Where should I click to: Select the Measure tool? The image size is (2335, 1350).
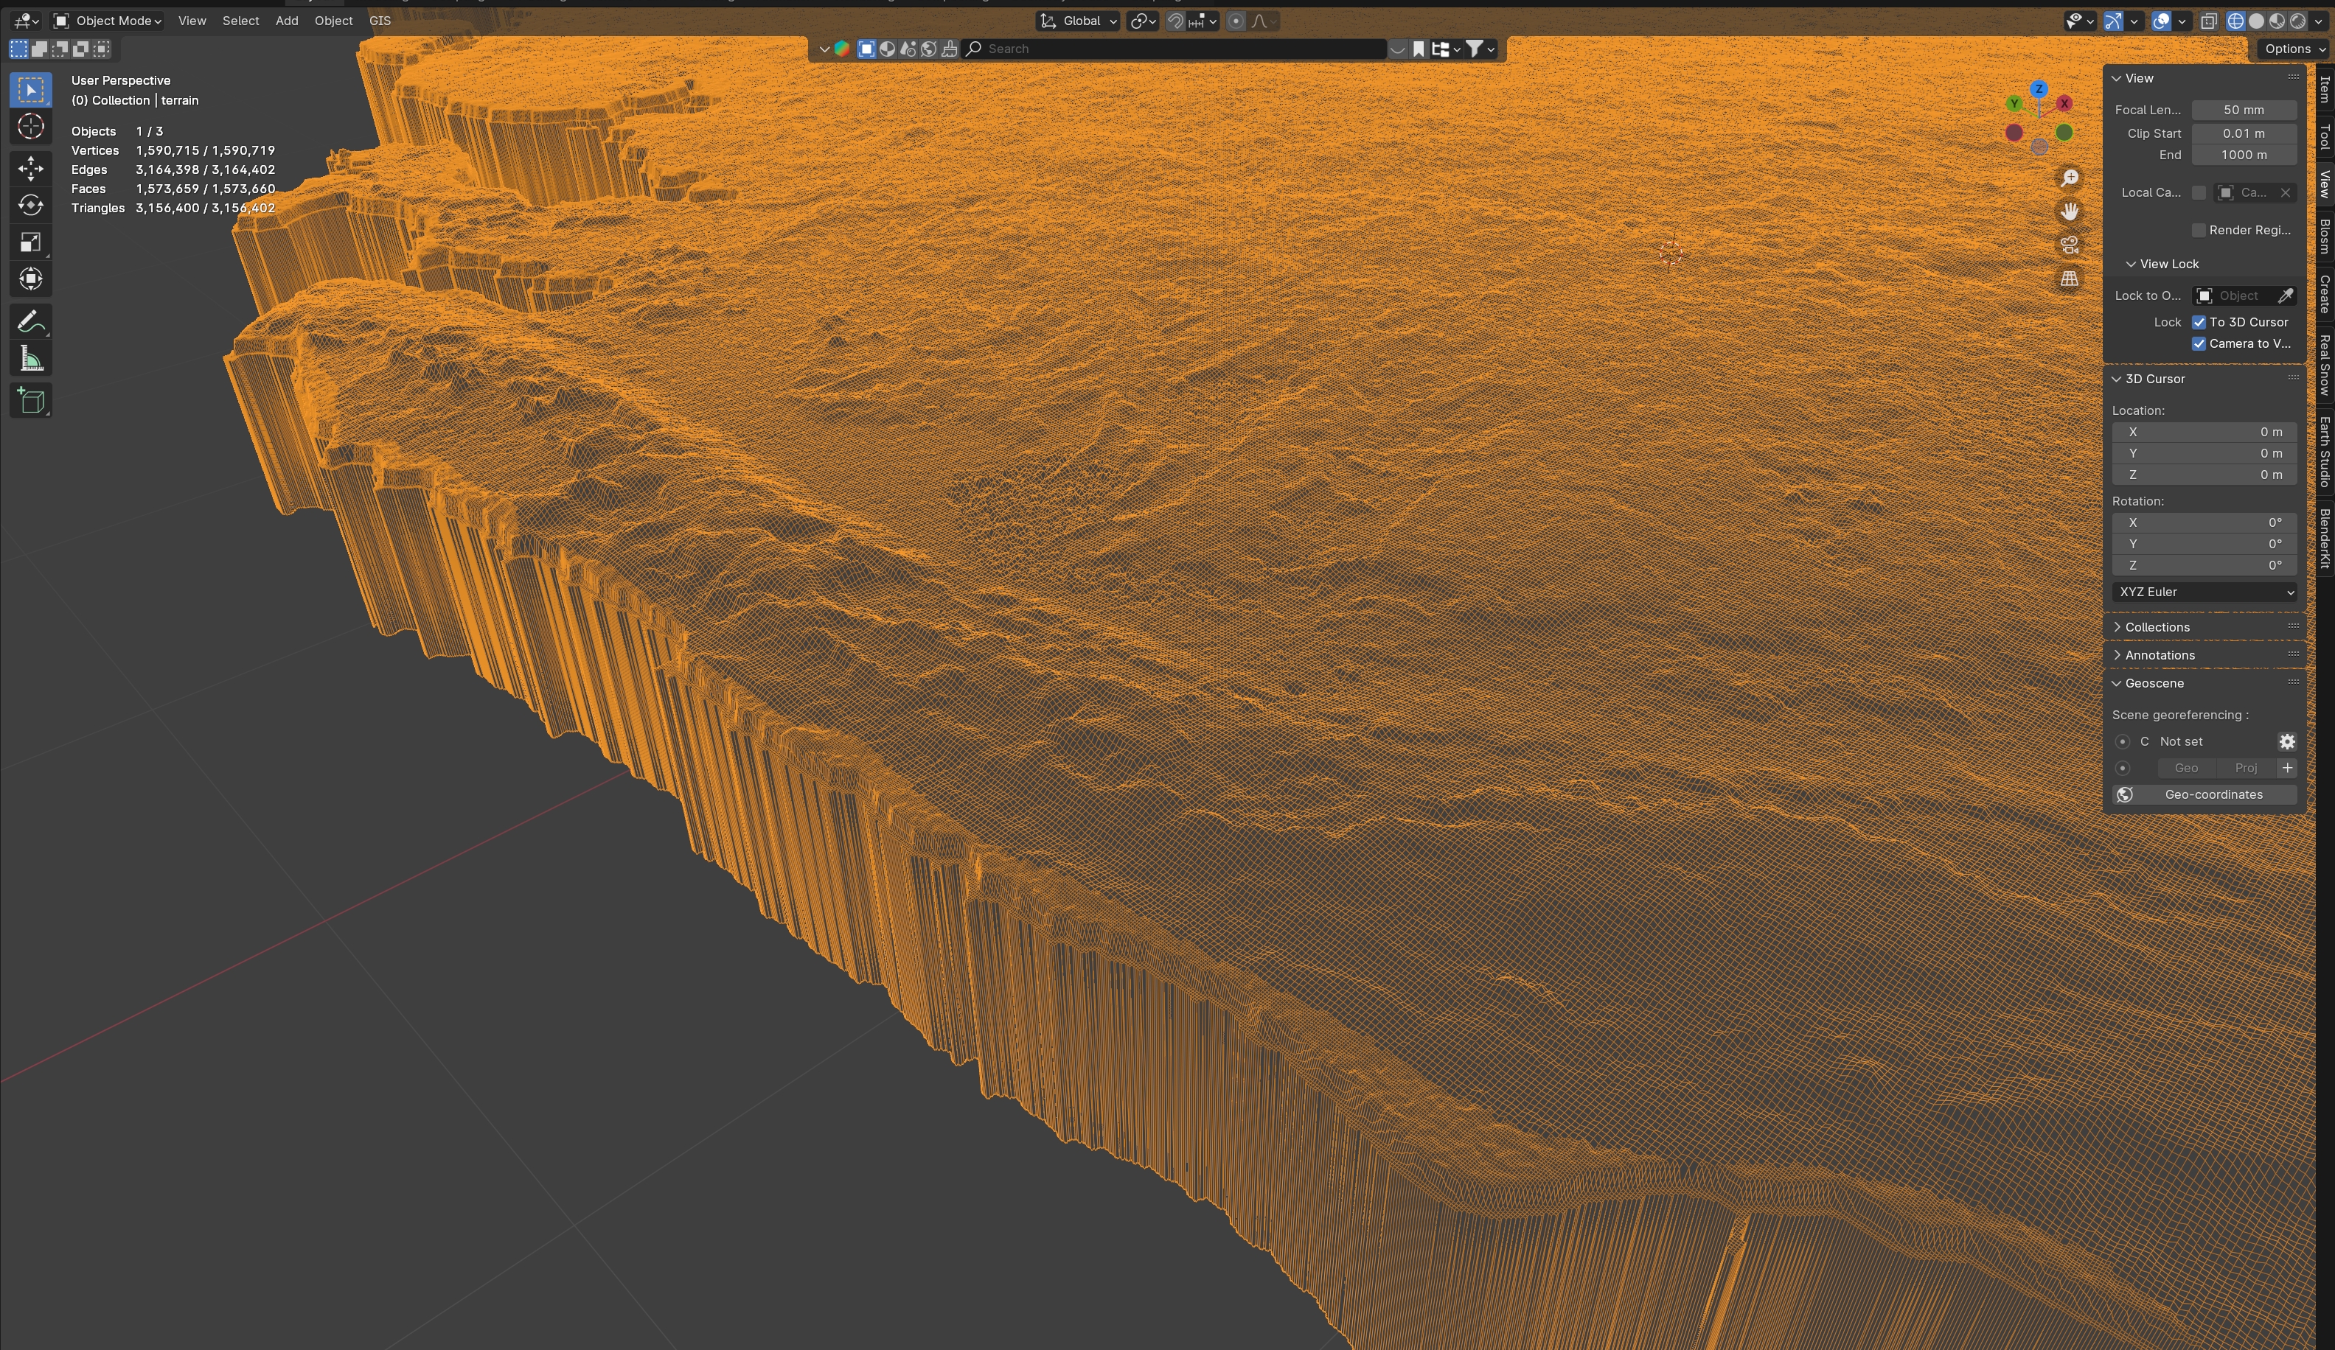30,360
